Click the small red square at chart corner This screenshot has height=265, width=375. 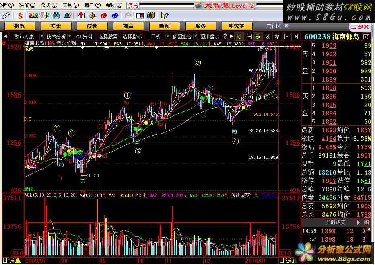tap(4, 43)
